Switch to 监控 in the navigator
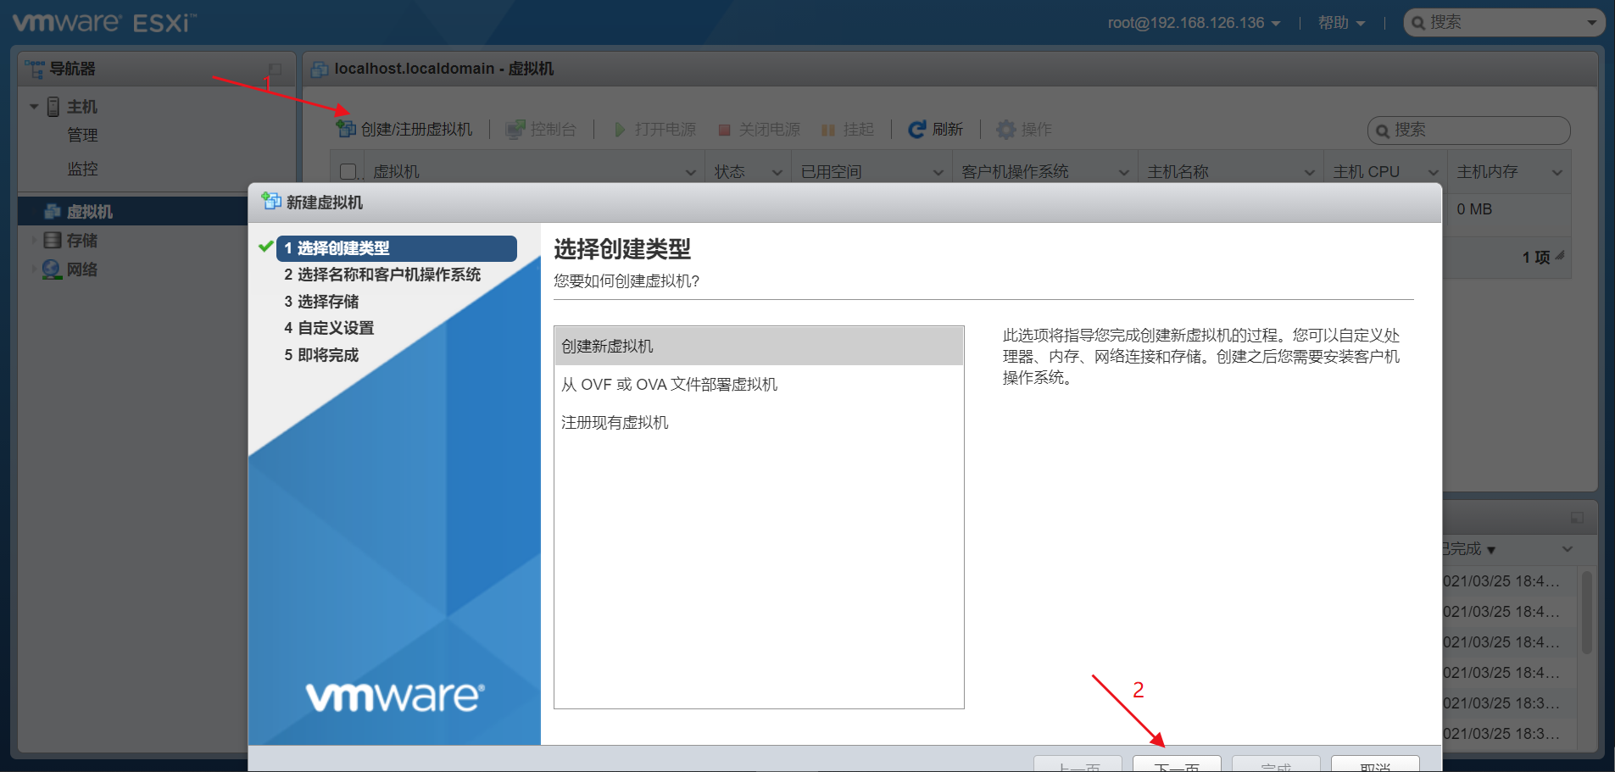Viewport: 1615px width, 772px height. pos(82,169)
